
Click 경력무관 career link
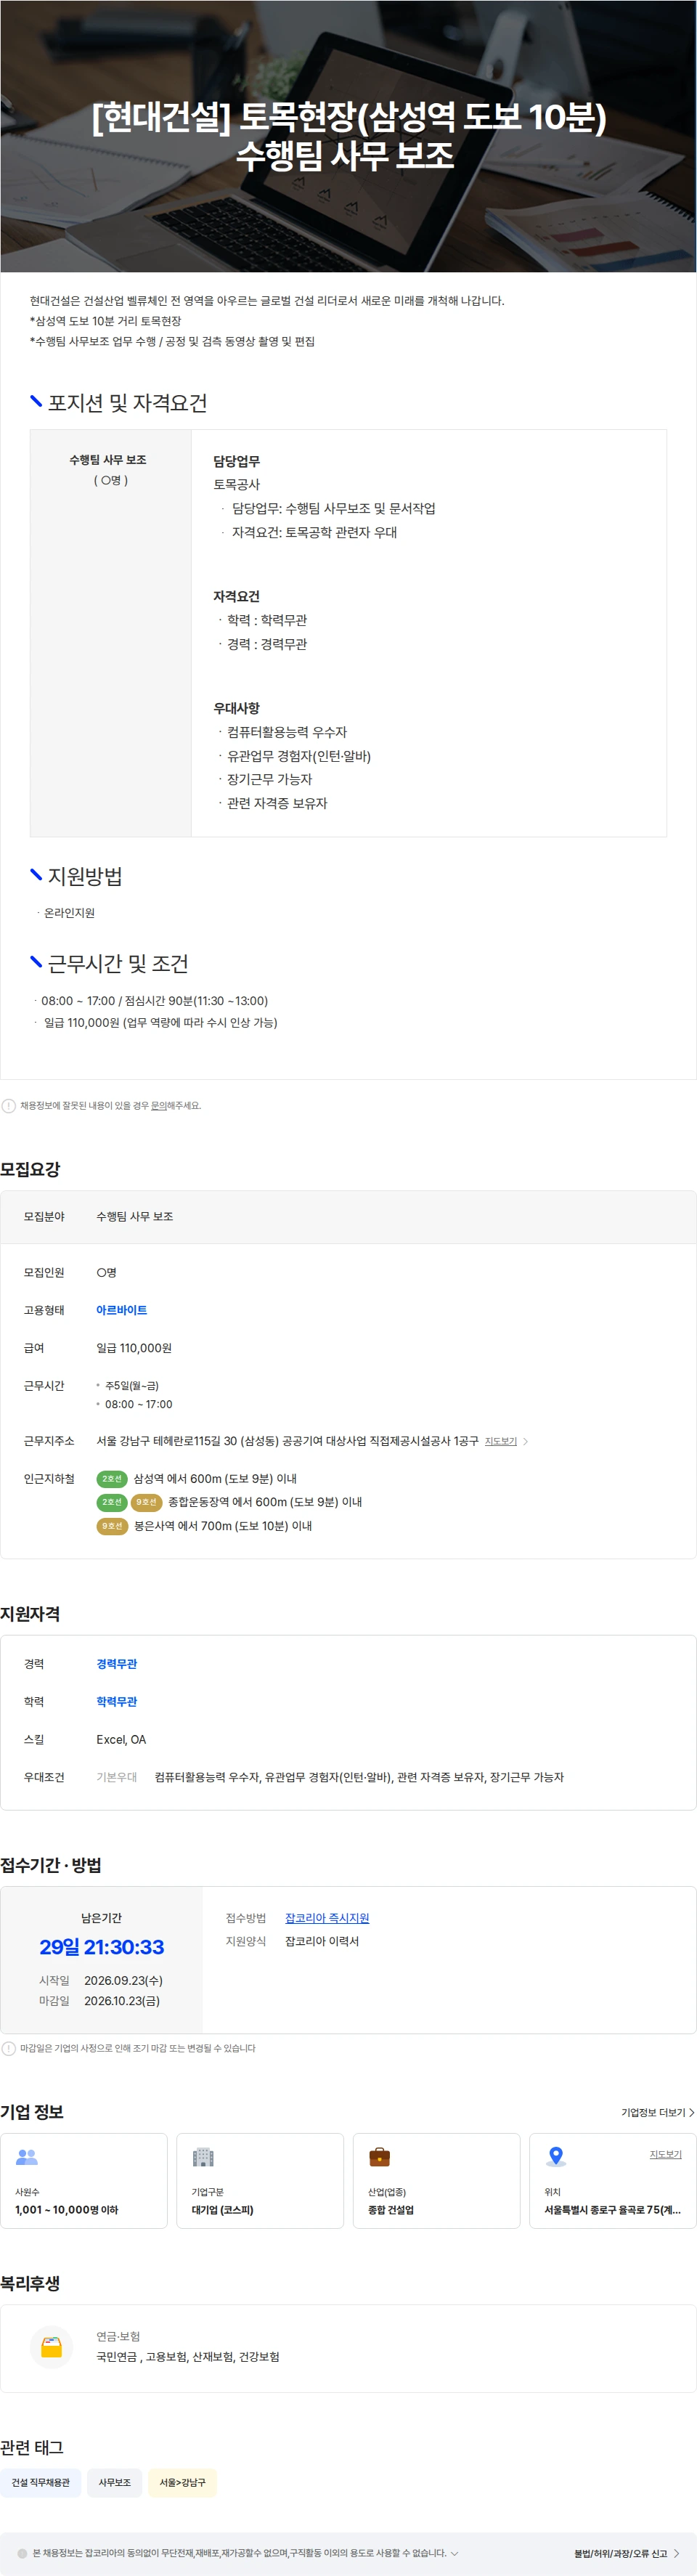point(117,1664)
